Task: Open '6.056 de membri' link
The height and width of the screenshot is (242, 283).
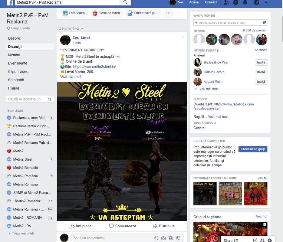Action: (x=255, y=30)
